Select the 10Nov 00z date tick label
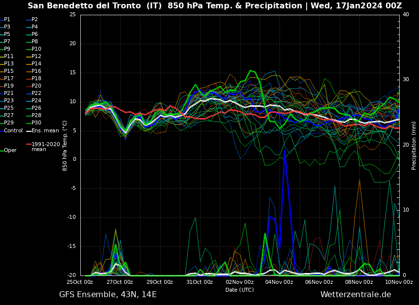Image resolution: width=419 pixels, height=305 pixels. pos(399,282)
